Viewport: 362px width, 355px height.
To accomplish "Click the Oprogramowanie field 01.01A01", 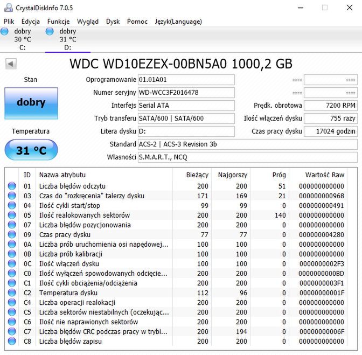I will [x=186, y=80].
